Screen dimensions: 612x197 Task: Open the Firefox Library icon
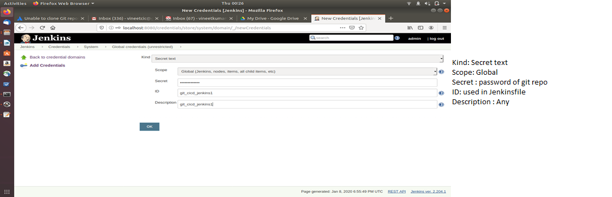[x=410, y=28]
